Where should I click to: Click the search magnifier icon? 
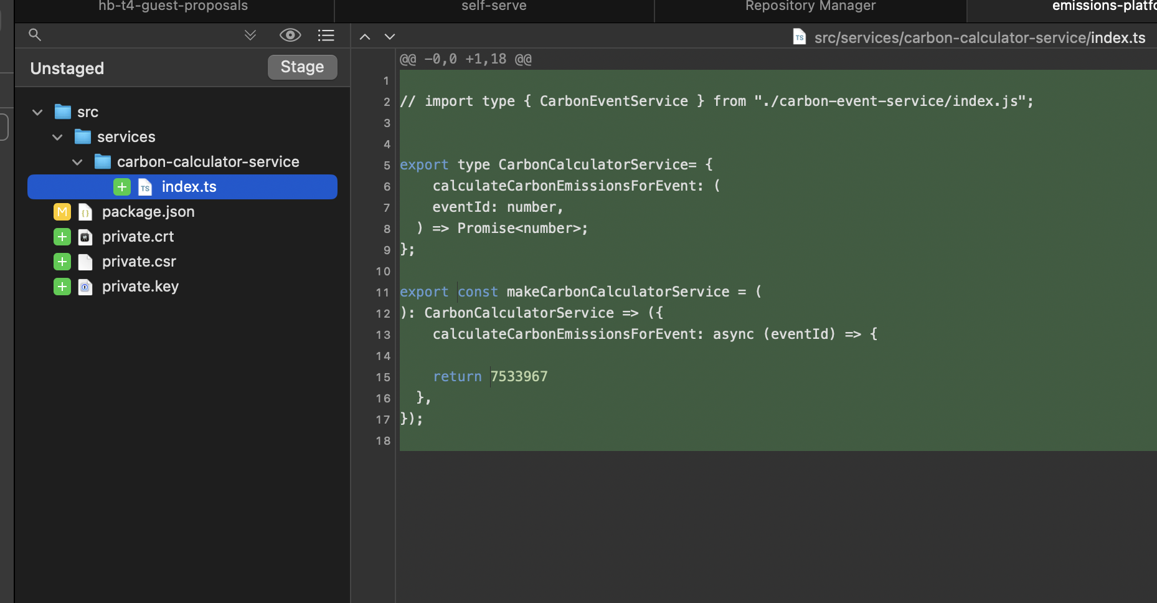pyautogui.click(x=35, y=35)
